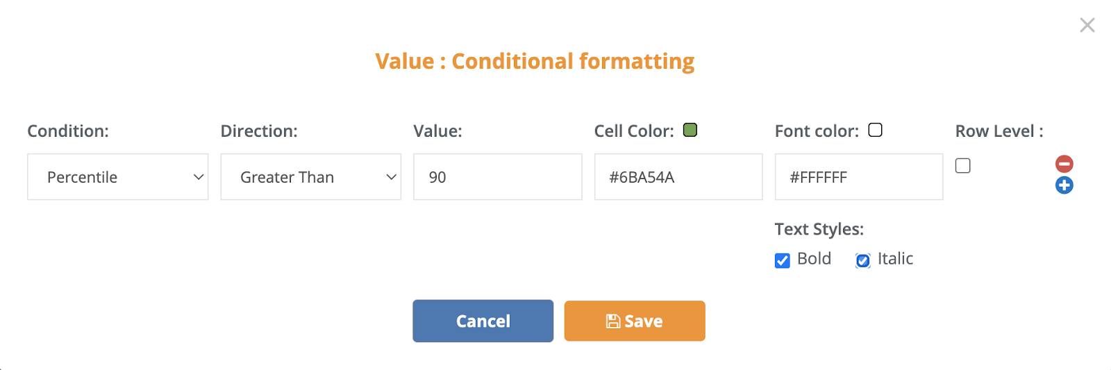
Task: Click the Bold label text
Action: [814, 259]
